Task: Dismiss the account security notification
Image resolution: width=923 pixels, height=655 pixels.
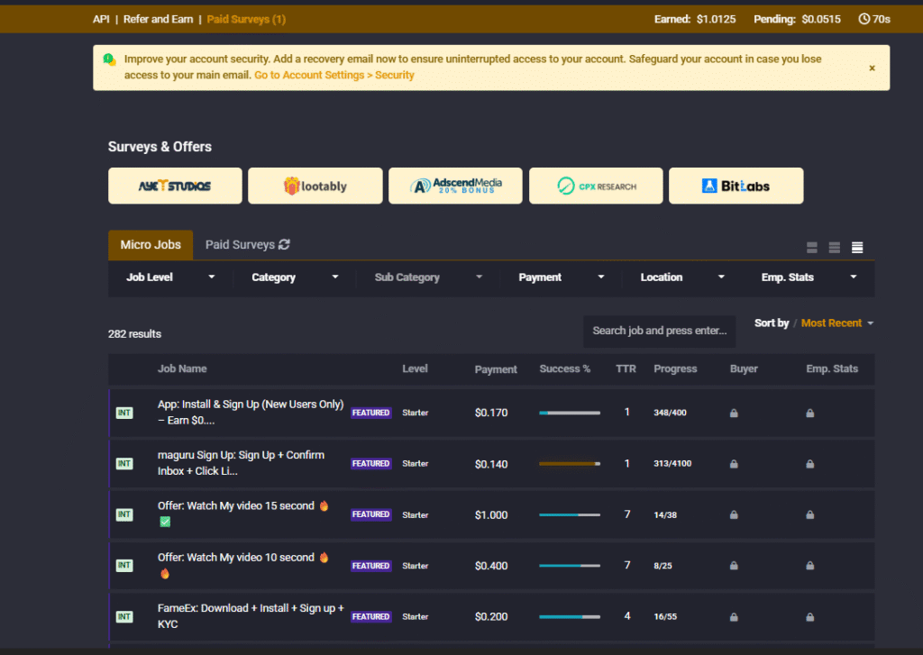Action: pos(872,68)
